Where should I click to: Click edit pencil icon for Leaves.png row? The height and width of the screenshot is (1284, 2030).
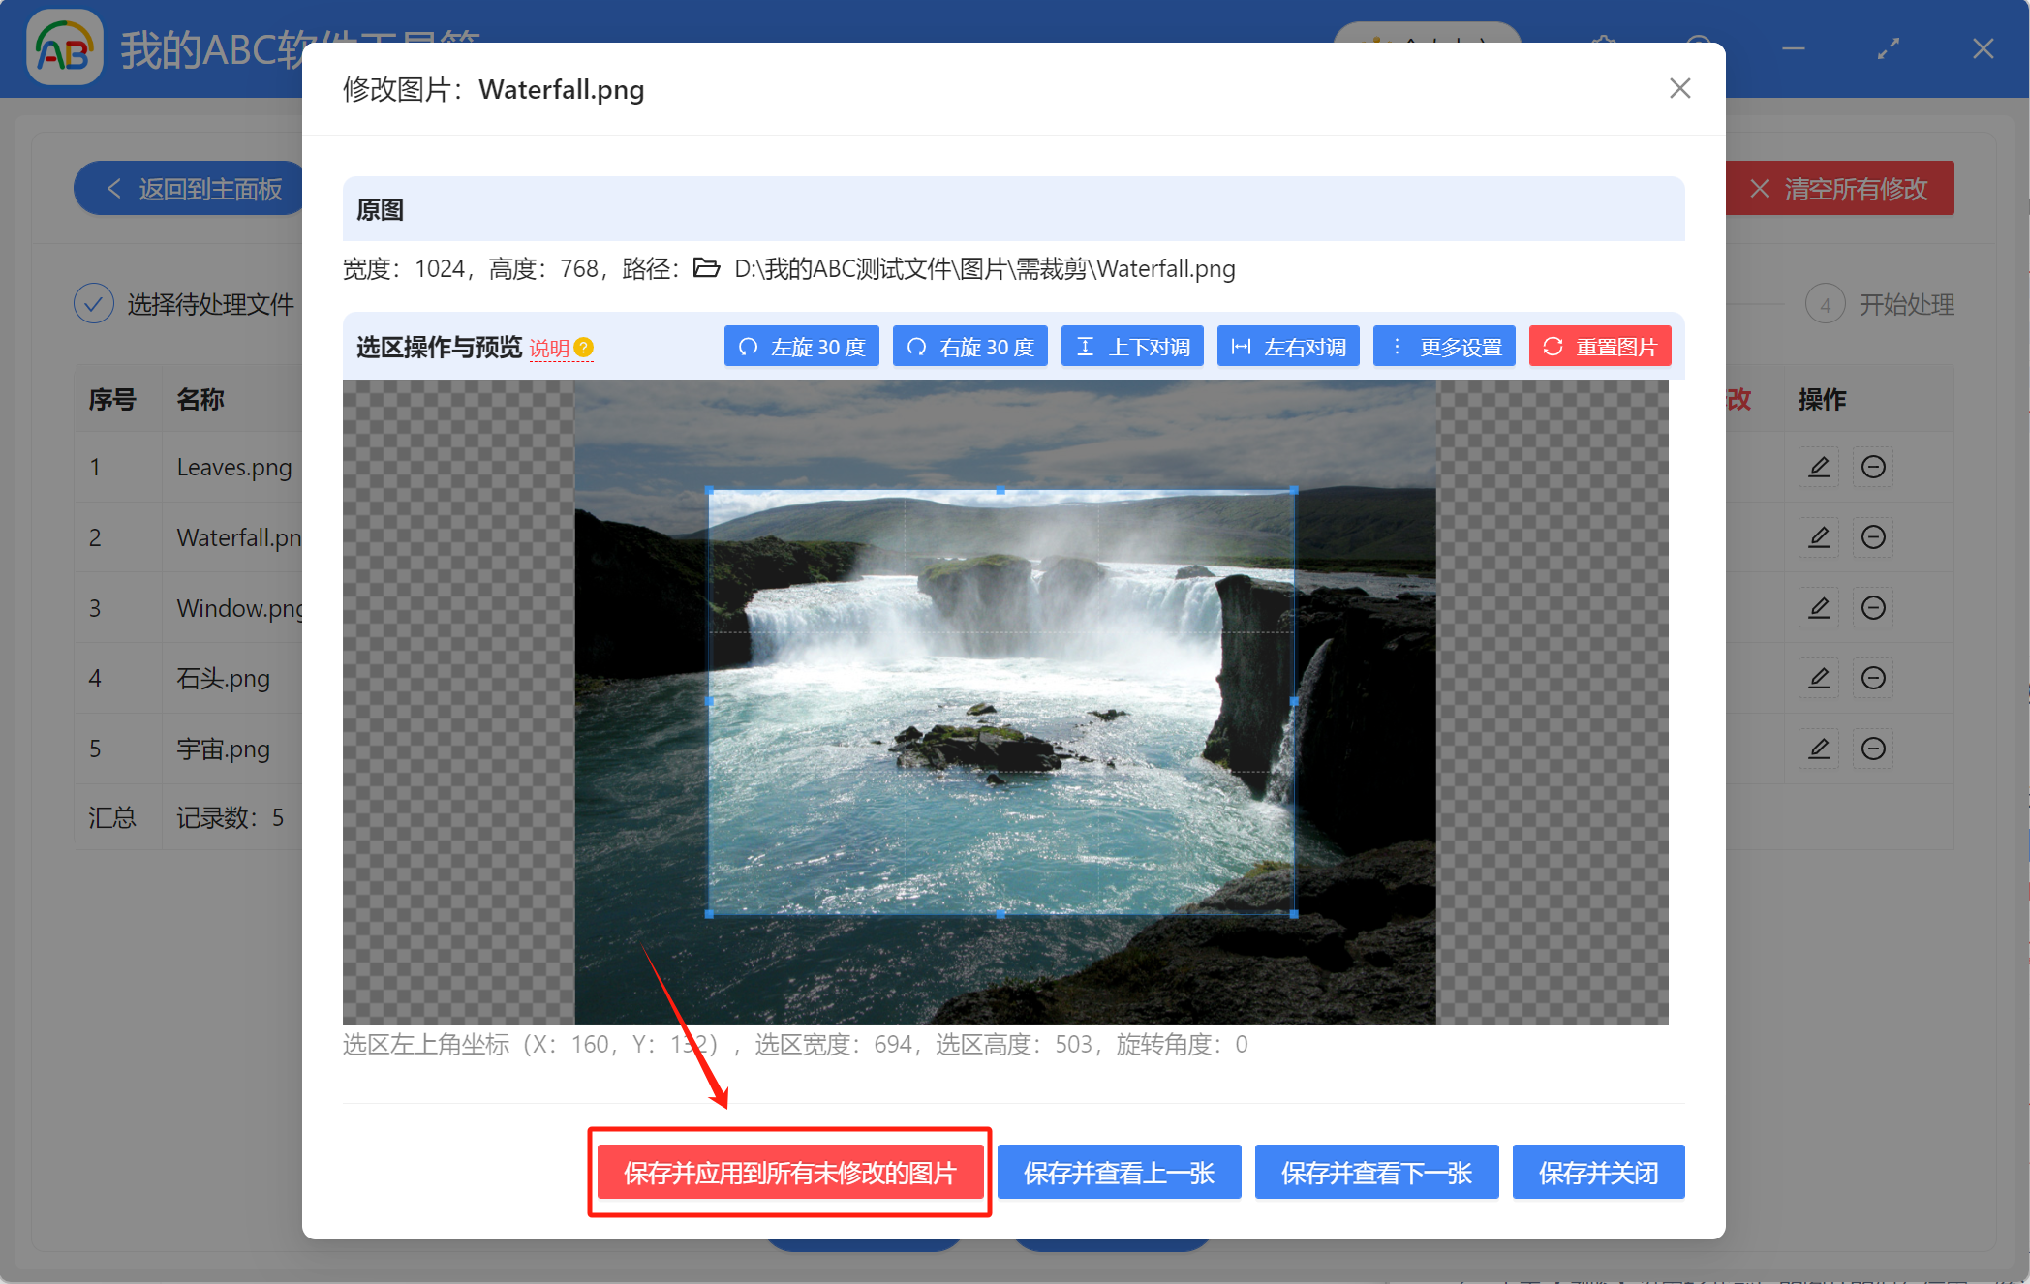pos(1819,468)
